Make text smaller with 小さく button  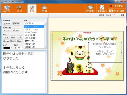7,30
